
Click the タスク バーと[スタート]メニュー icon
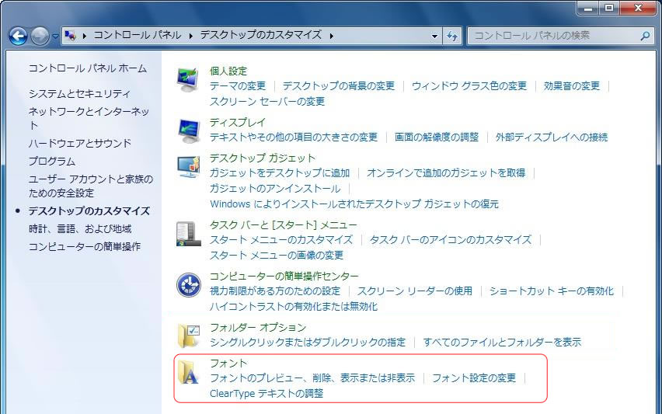[x=188, y=233]
